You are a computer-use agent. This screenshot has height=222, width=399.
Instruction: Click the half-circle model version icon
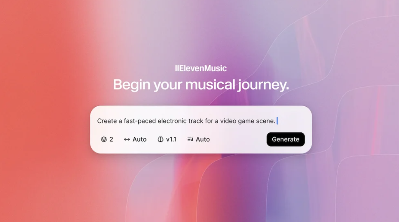[160, 139]
